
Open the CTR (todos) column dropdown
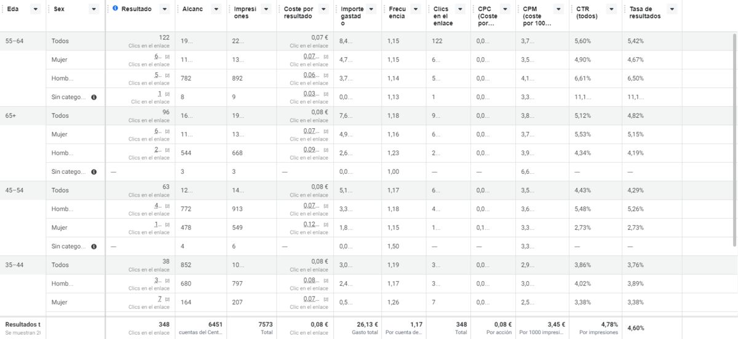[x=611, y=9]
